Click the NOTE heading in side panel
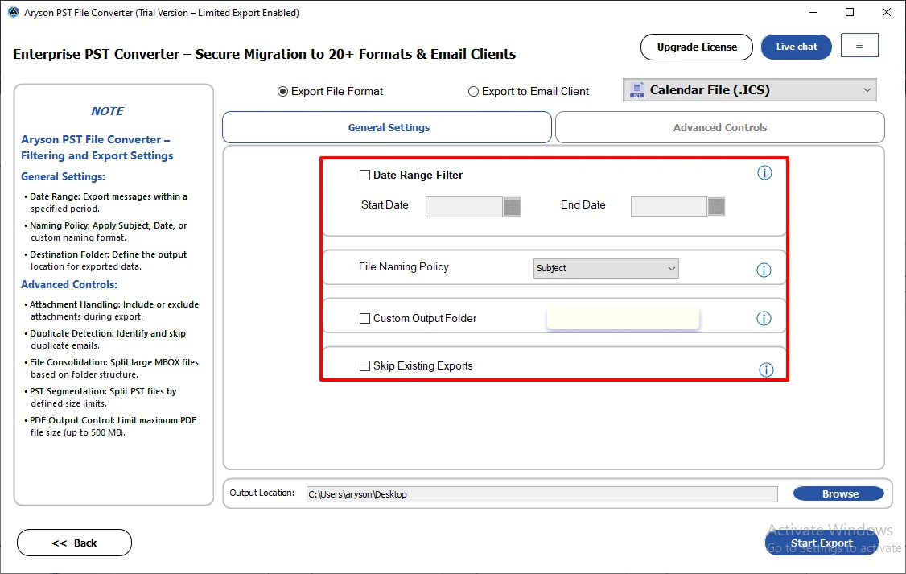 (108, 111)
